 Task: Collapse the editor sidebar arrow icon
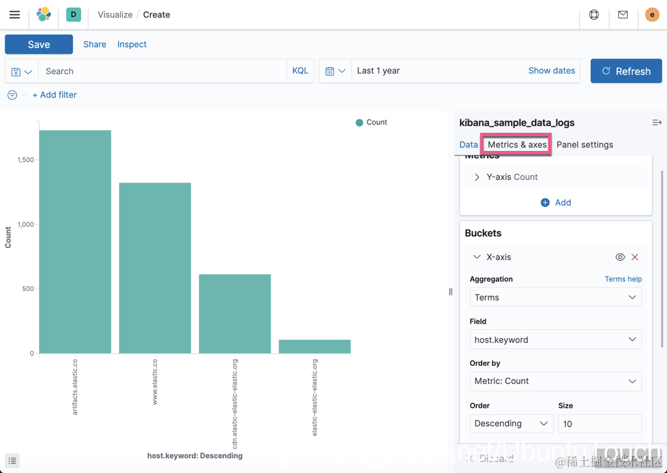(656, 123)
